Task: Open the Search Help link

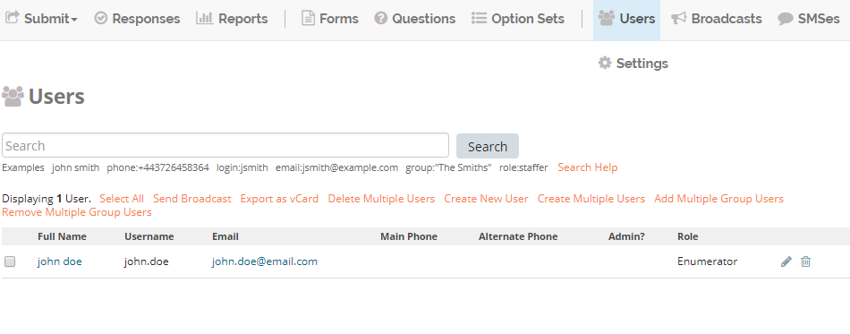Action: pyautogui.click(x=588, y=167)
